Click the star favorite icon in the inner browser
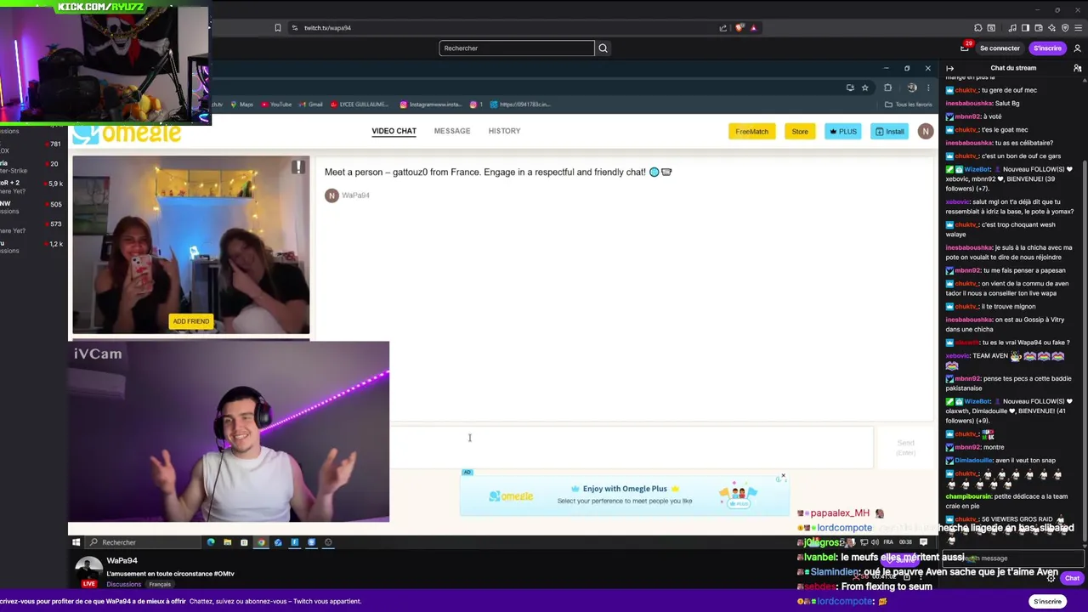Screen dimensions: 1088x612 point(864,88)
